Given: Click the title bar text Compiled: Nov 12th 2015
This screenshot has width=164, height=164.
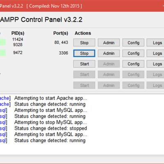Looking at the screenshot, I should tap(54, 6).
